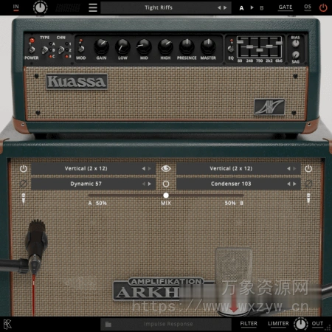Toggle cabinet B power icon
Viewport: 332px width, 332px height.
[308, 169]
